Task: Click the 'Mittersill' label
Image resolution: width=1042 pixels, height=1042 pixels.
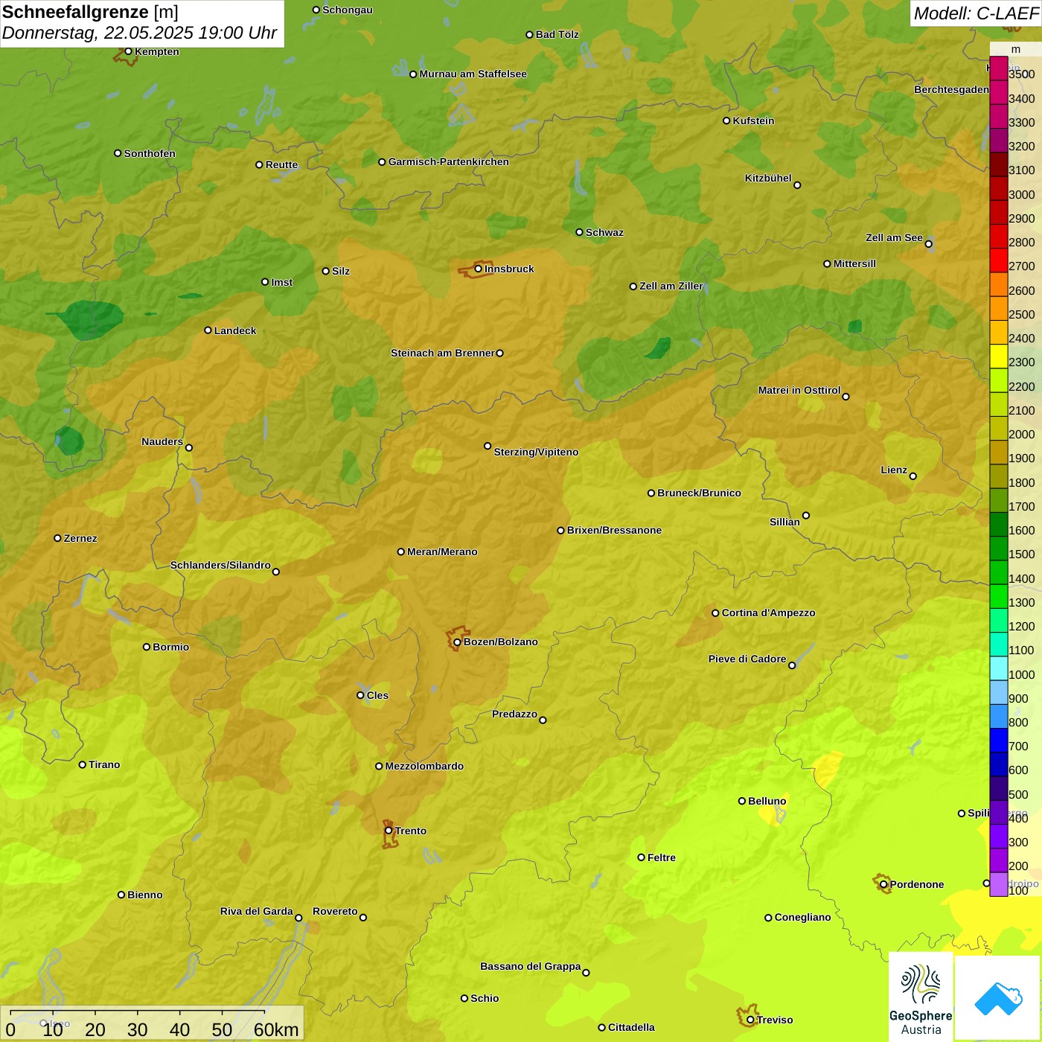Action: point(854,263)
